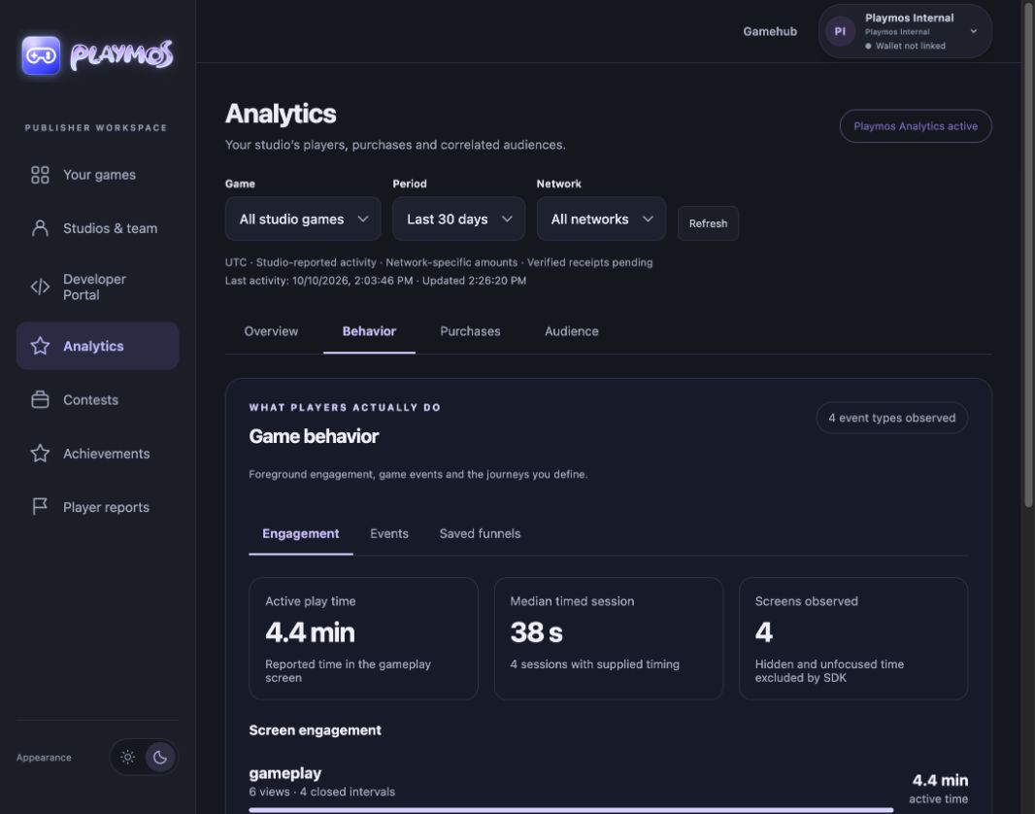Open the Overview tab
This screenshot has width=1035, height=814.
coord(271,331)
